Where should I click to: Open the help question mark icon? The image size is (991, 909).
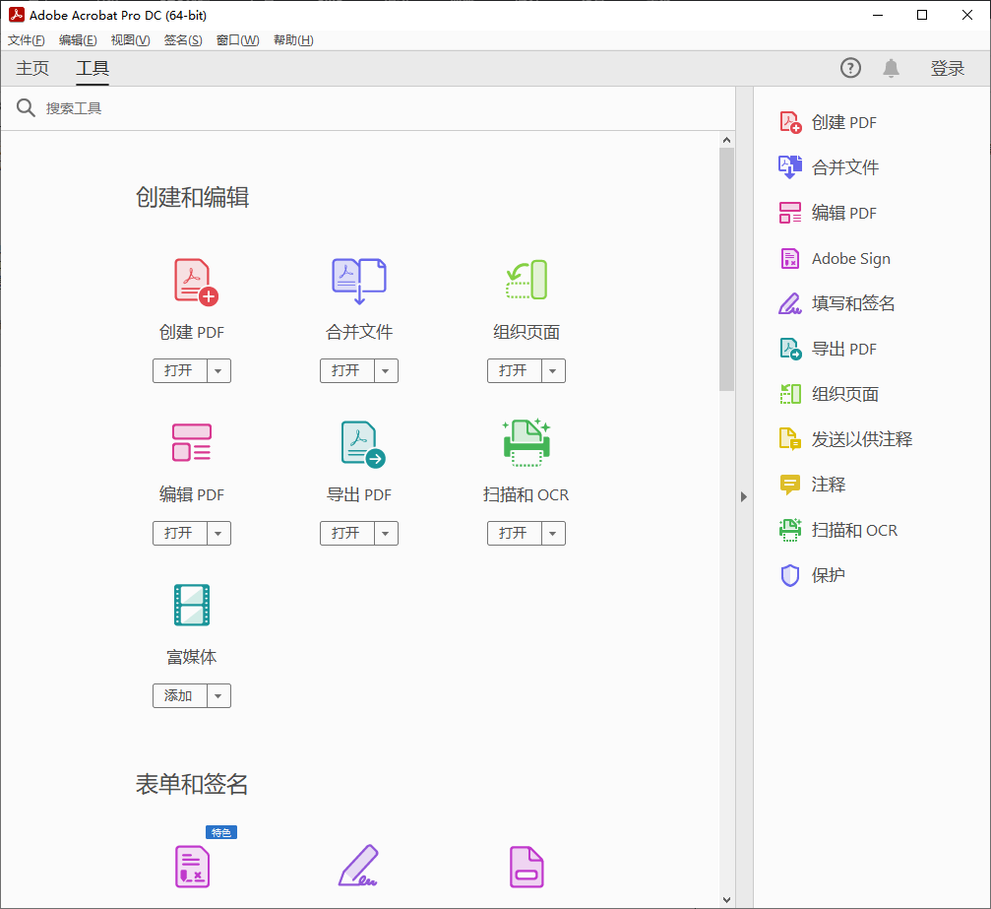(x=850, y=68)
